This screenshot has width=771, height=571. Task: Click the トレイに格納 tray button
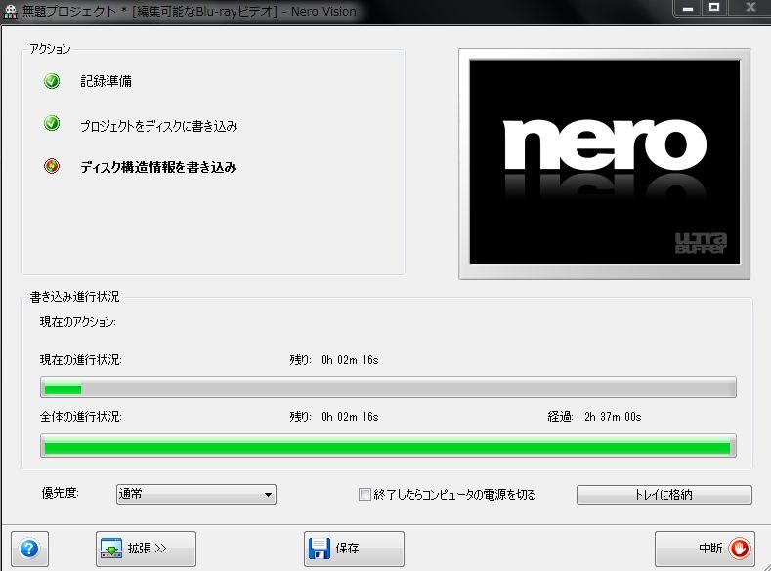(x=664, y=495)
